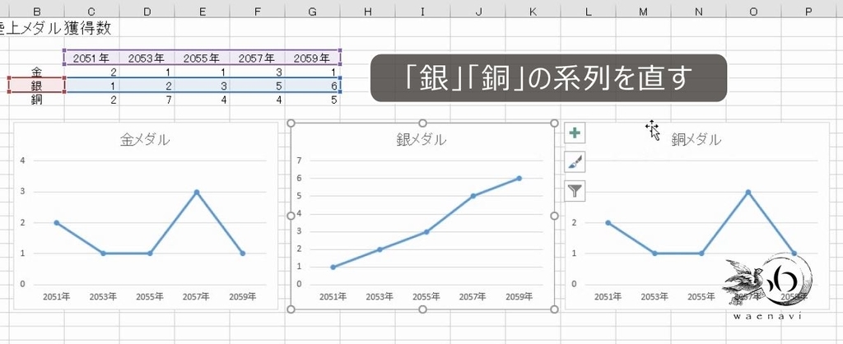Click the 2055年 axis label in 銀メダル chart

[x=426, y=297]
